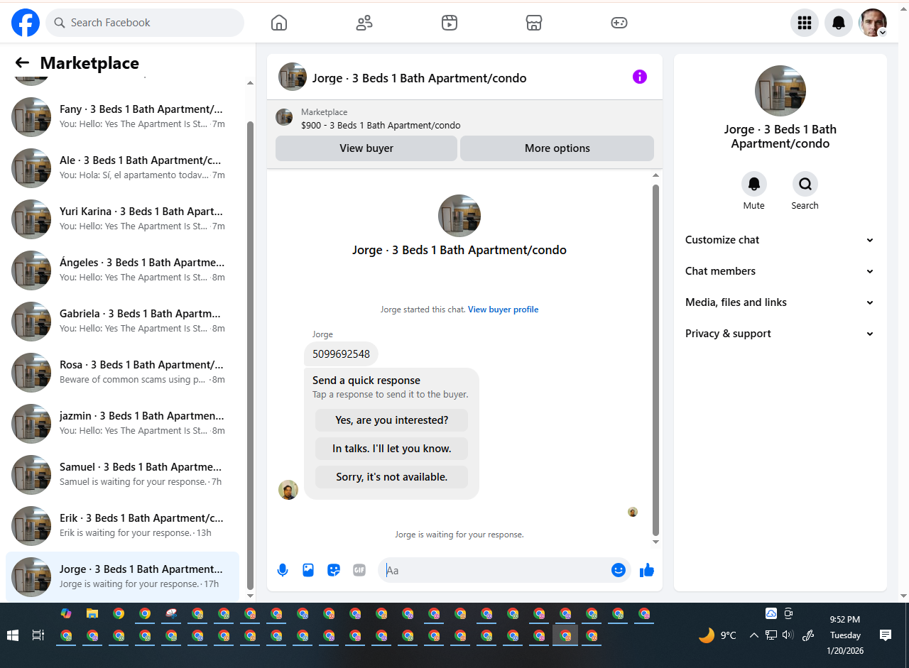Click the chat messages scrollbar

tap(655, 360)
